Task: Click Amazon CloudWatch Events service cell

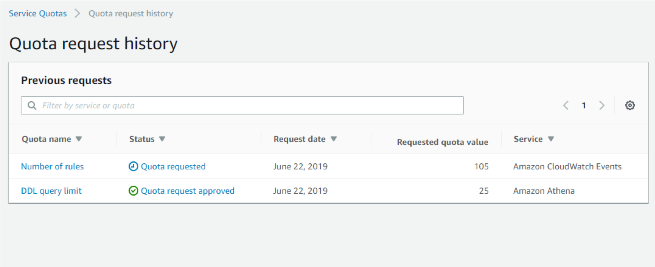Action: click(x=567, y=166)
